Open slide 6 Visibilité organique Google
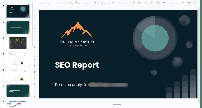202x108 pixels. [x=18, y=91]
